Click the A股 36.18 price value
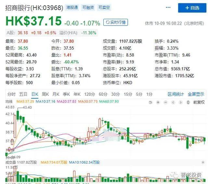Screen dimensions: 208x184 (x=23, y=33)
